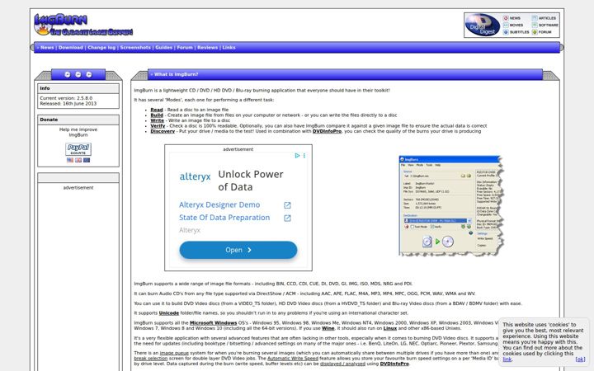Click the Digital Digest SUBTITLES icon
Viewport: 594px width, 371px height.
pos(506,32)
